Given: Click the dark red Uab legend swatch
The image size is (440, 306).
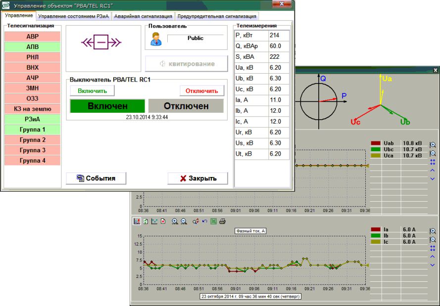Looking at the screenshot, I should pos(376,143).
